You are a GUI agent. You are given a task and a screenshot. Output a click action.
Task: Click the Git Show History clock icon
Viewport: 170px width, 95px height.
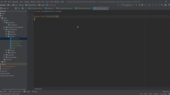159,5
